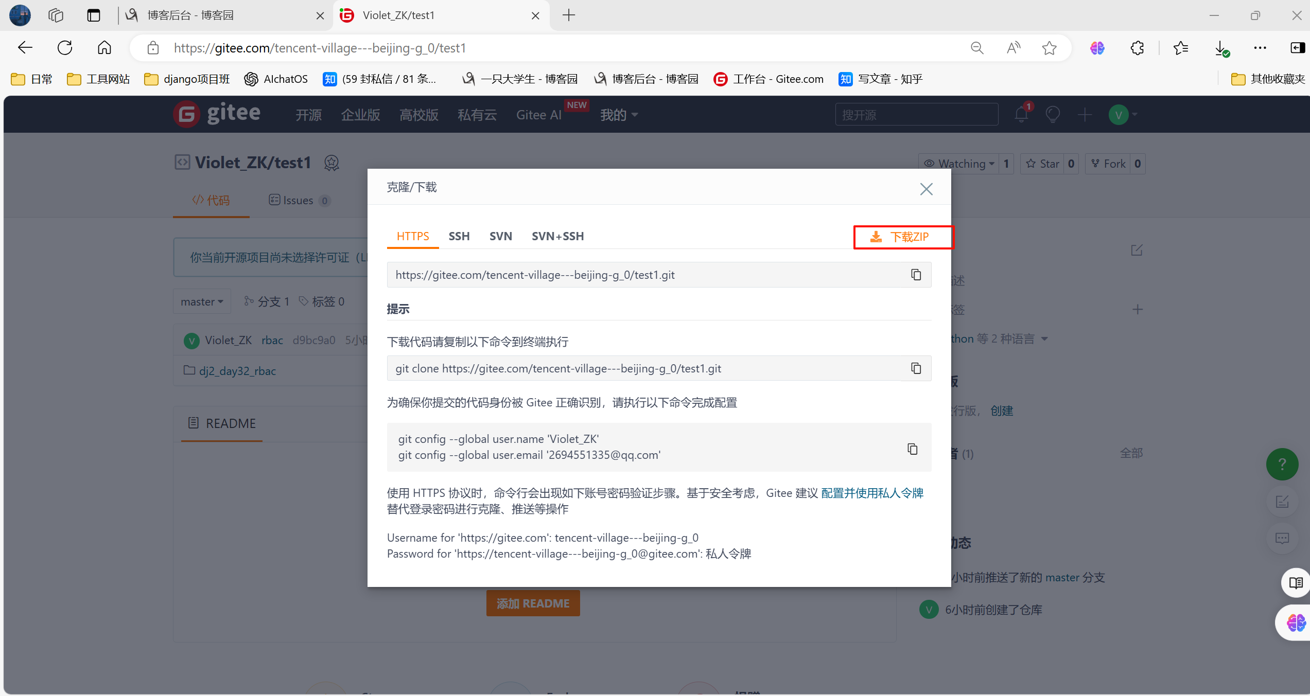The height and width of the screenshot is (696, 1310).
Task: Click the plus create icon in header
Action: coord(1085,114)
